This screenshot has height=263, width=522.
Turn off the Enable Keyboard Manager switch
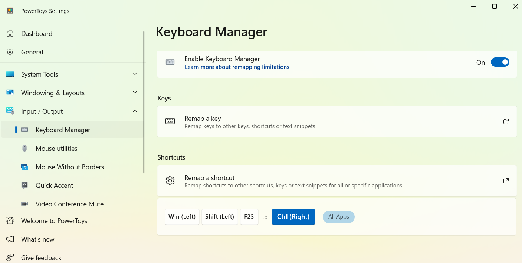(x=500, y=62)
